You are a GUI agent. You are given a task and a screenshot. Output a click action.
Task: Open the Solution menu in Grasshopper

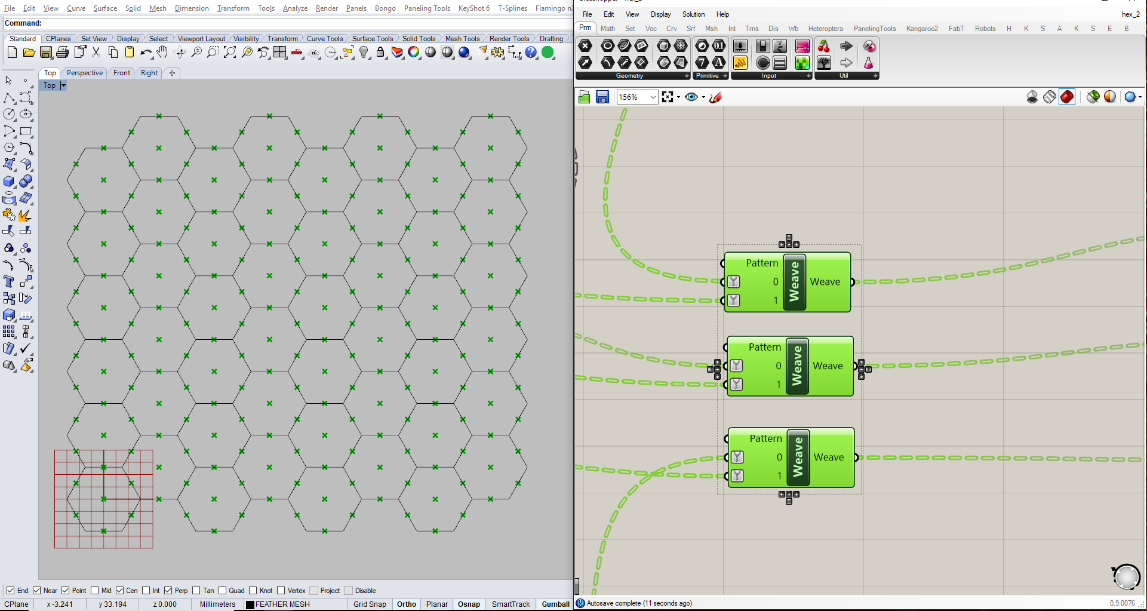693,14
